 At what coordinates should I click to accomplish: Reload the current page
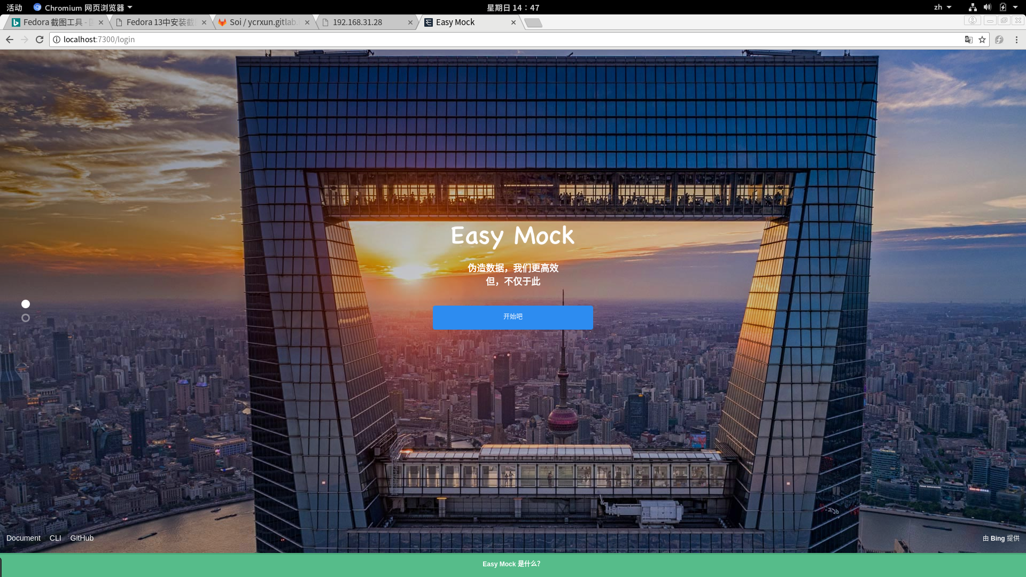(40, 40)
